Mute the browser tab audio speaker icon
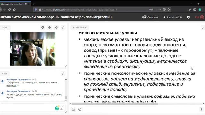 coord(26,4)
